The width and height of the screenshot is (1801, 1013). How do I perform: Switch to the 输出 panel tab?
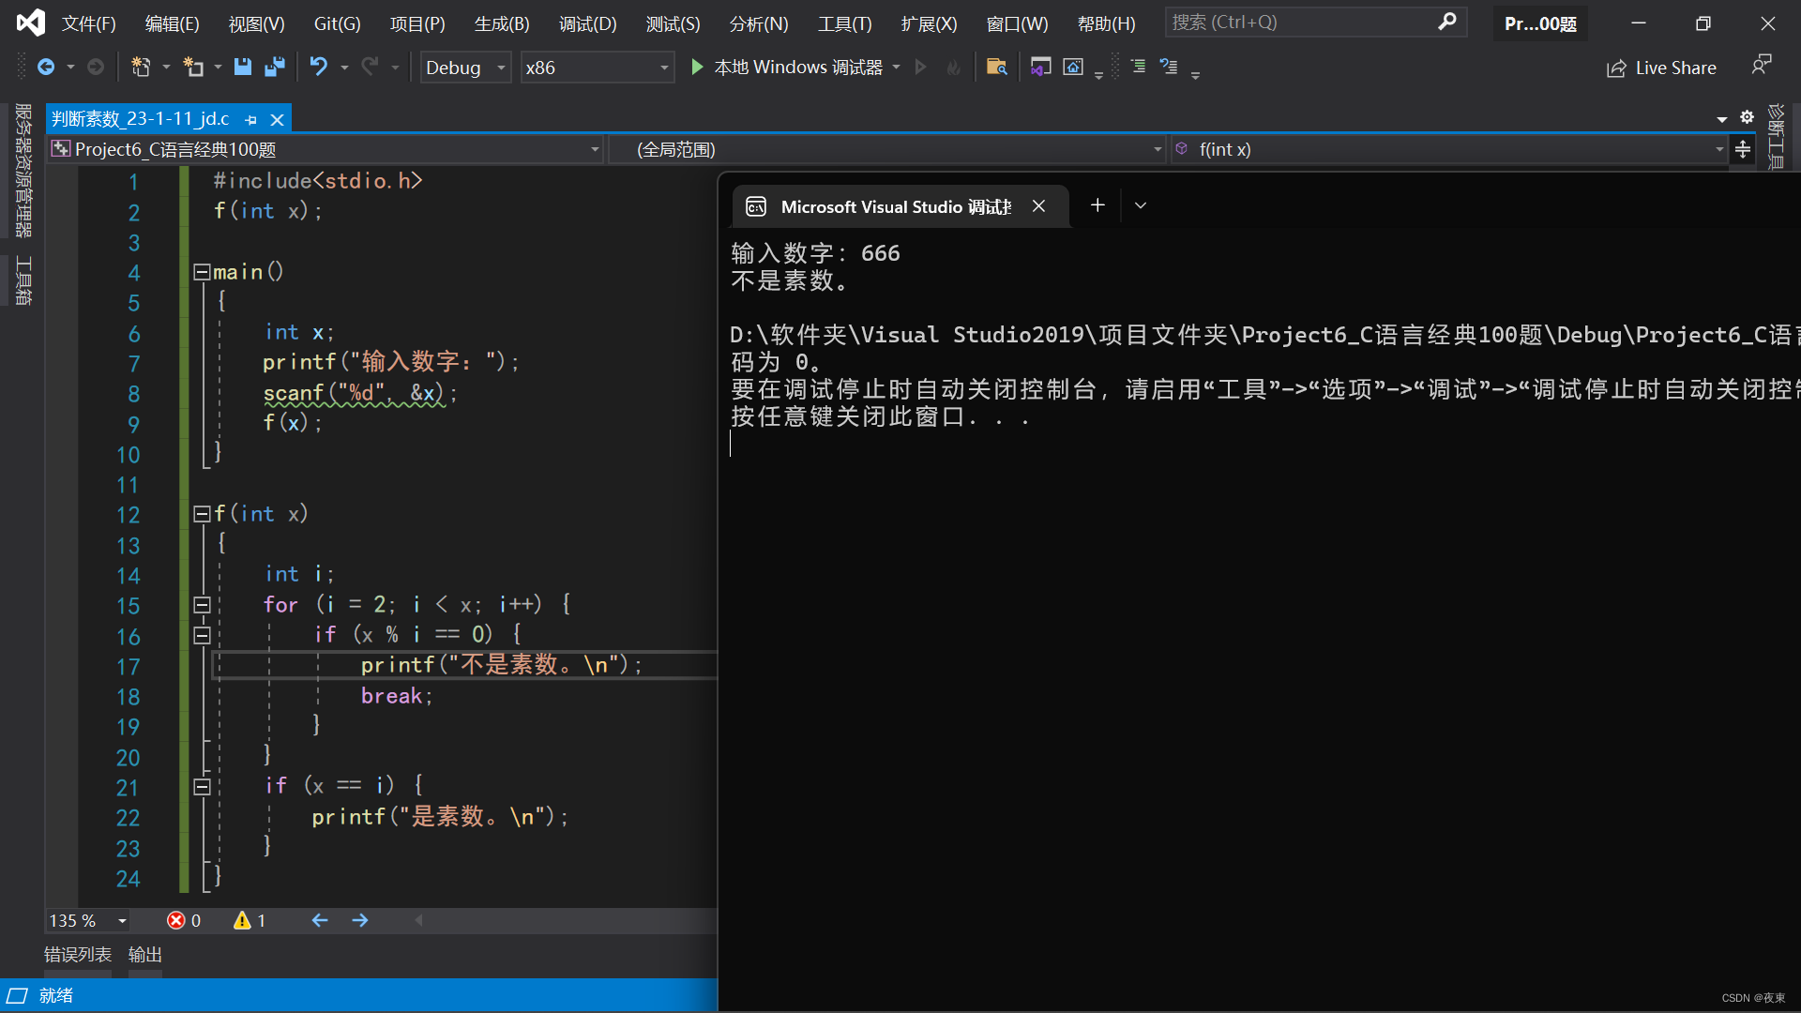144,954
